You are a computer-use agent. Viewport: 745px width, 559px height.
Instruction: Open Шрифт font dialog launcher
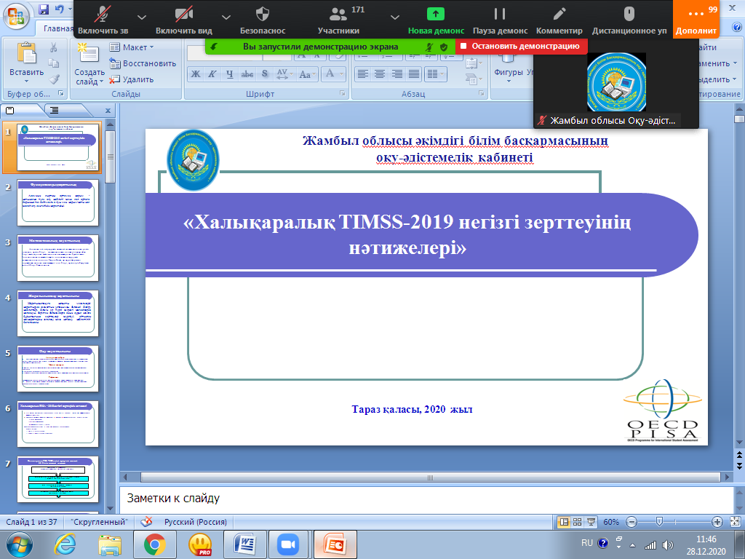coord(343,94)
